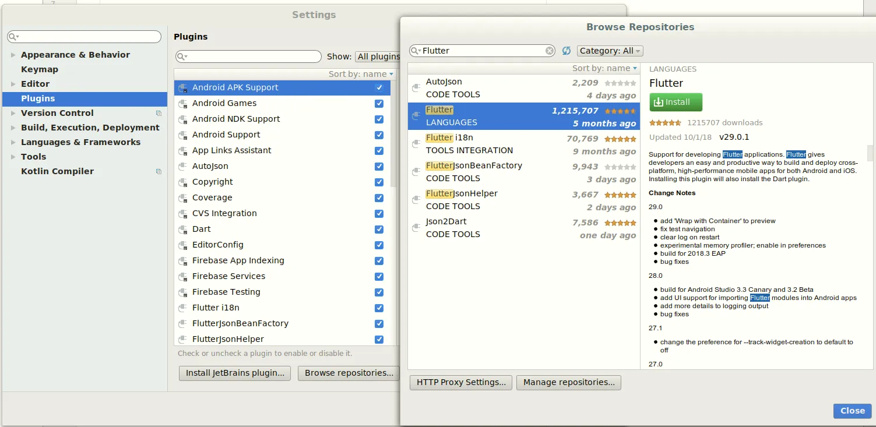The height and width of the screenshot is (427, 876).
Task: Click the Browse repositories... button
Action: pyautogui.click(x=349, y=373)
